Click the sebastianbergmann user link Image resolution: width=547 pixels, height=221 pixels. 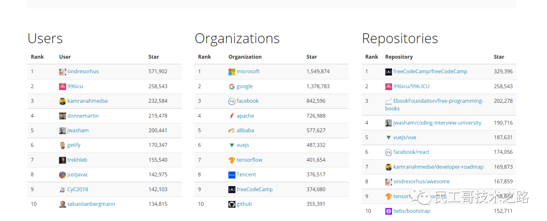tap(91, 204)
